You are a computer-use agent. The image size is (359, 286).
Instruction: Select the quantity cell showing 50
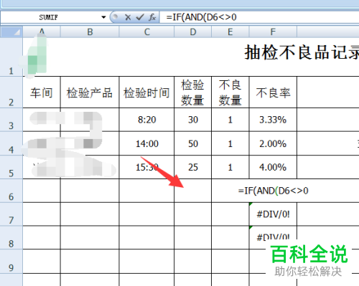[193, 143]
